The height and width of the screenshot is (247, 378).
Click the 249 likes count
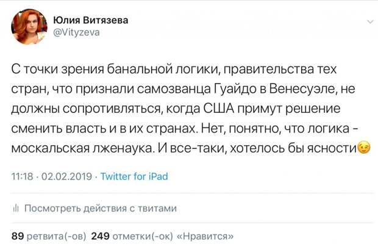click(100, 236)
